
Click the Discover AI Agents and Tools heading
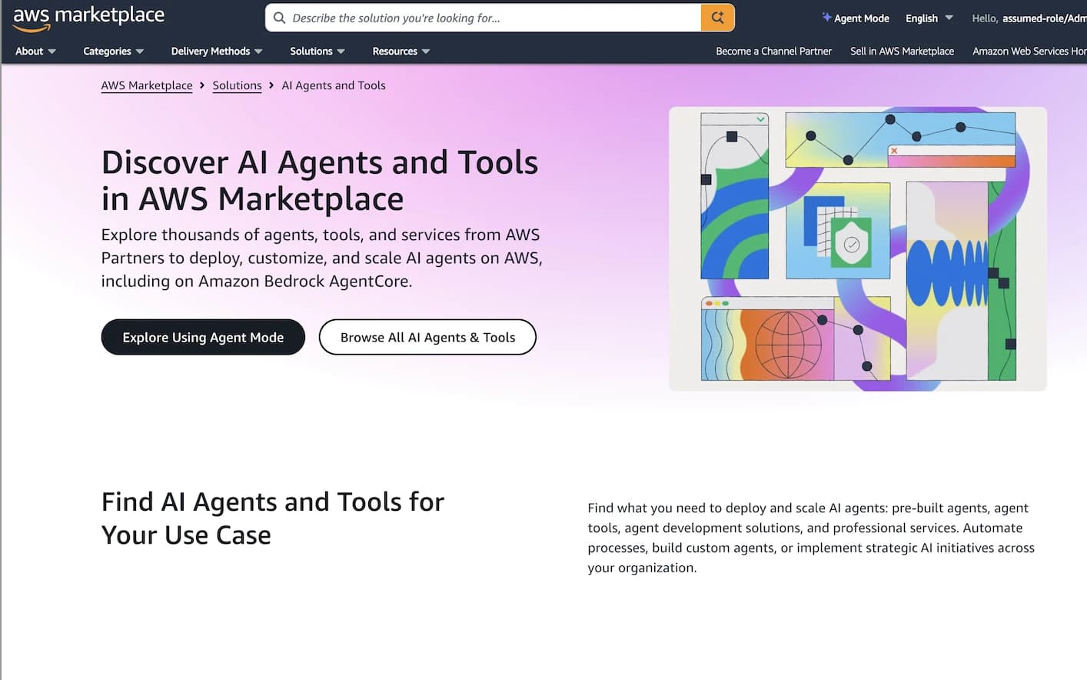click(320, 181)
